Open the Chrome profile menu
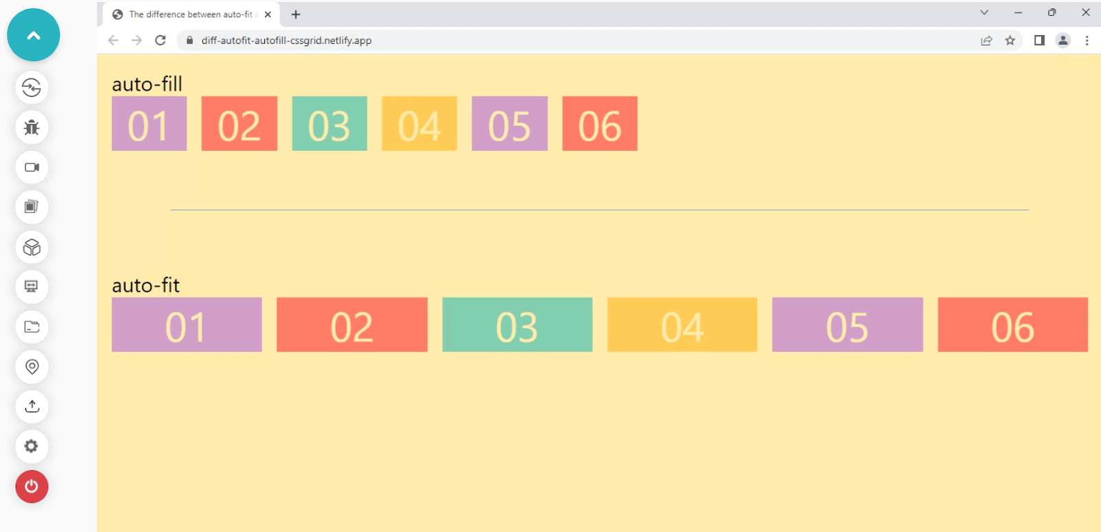 pyautogui.click(x=1063, y=41)
